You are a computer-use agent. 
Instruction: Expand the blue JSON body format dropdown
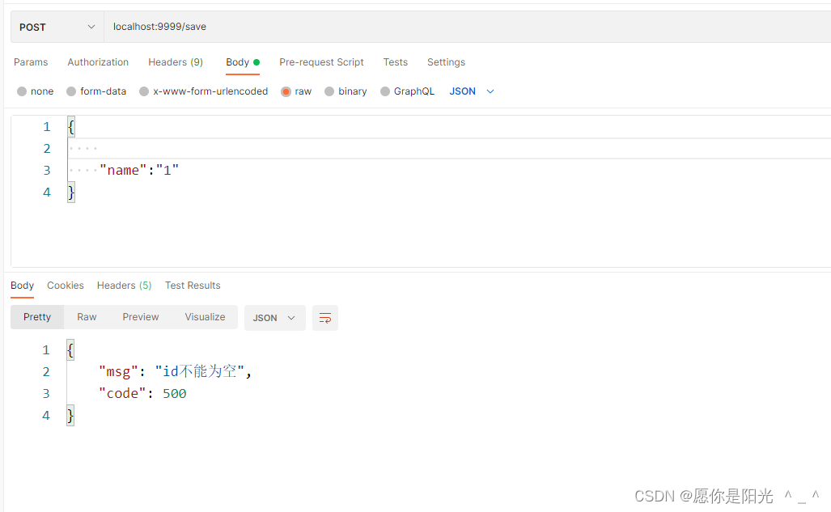(x=472, y=91)
